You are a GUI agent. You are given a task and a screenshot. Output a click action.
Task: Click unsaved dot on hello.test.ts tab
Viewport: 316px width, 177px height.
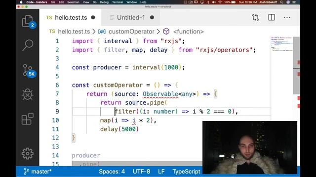click(93, 18)
